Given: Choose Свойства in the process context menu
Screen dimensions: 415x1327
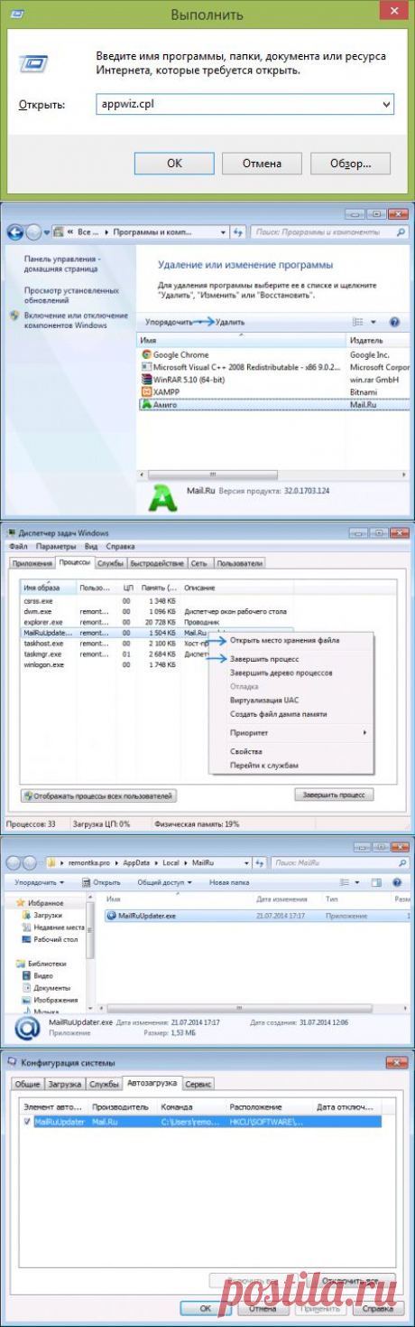Looking at the screenshot, I should tap(246, 751).
